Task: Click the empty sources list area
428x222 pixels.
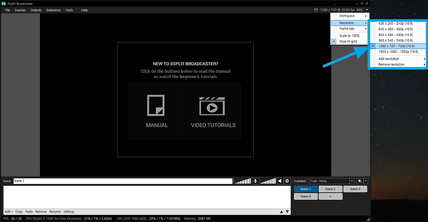Action: click(x=147, y=197)
